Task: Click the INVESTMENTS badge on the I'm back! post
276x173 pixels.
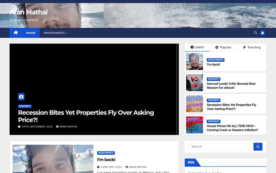Action: pos(106,153)
